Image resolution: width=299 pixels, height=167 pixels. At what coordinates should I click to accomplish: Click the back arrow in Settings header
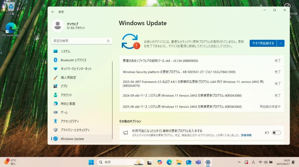pos(53,12)
